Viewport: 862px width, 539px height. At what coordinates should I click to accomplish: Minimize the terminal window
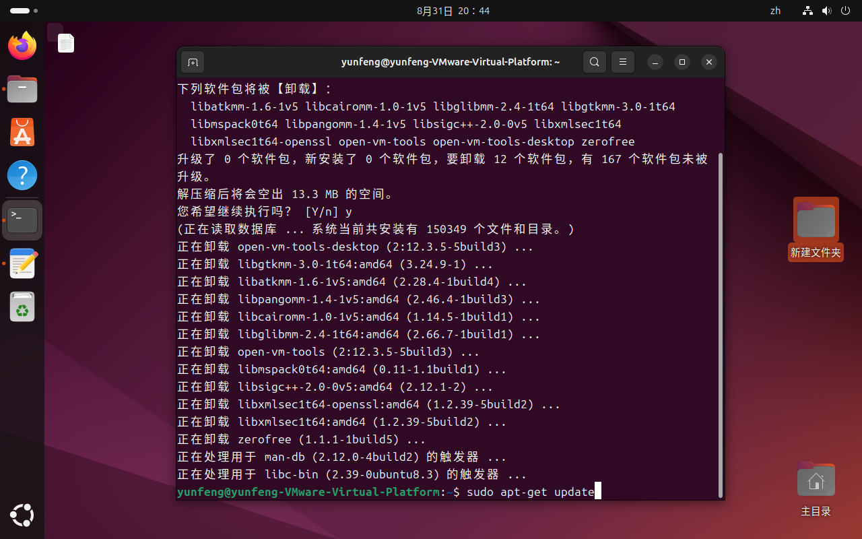[x=655, y=62]
